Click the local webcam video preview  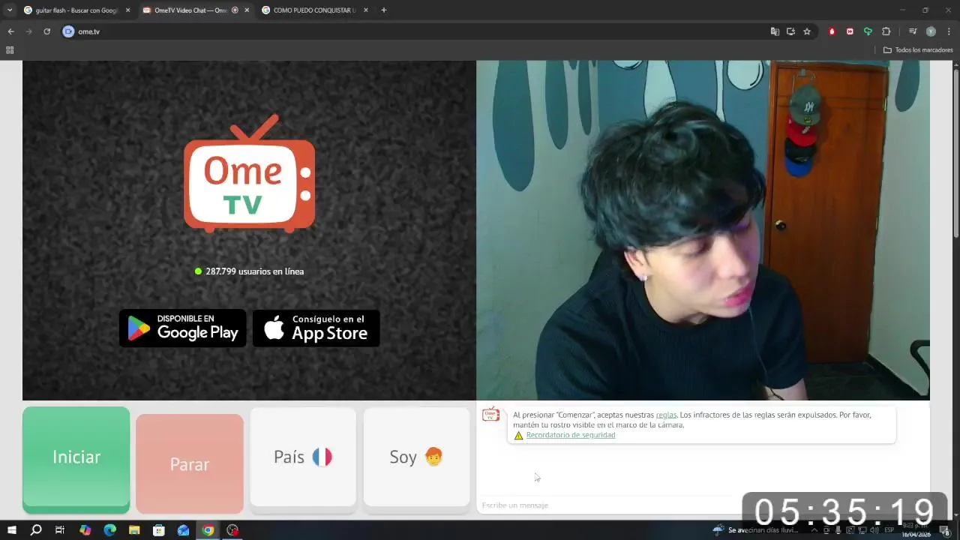tap(703, 230)
